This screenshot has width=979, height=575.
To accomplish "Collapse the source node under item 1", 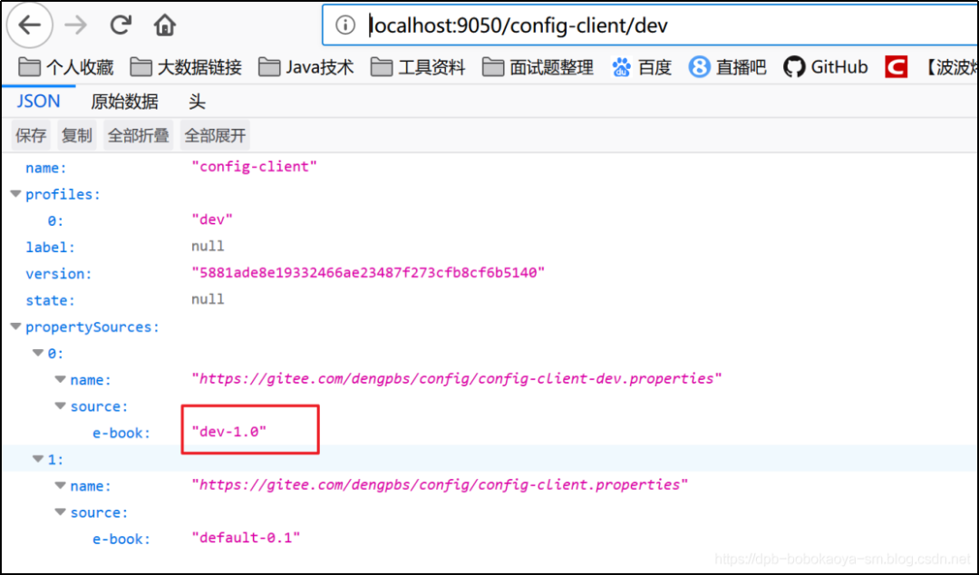I will pyautogui.click(x=61, y=512).
